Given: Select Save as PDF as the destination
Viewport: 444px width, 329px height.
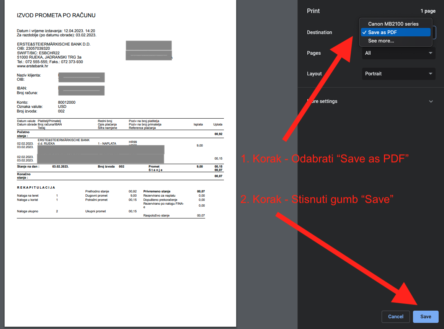Looking at the screenshot, I should pyautogui.click(x=387, y=32).
